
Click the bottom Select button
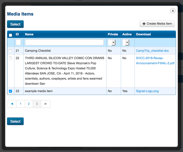[15, 121]
